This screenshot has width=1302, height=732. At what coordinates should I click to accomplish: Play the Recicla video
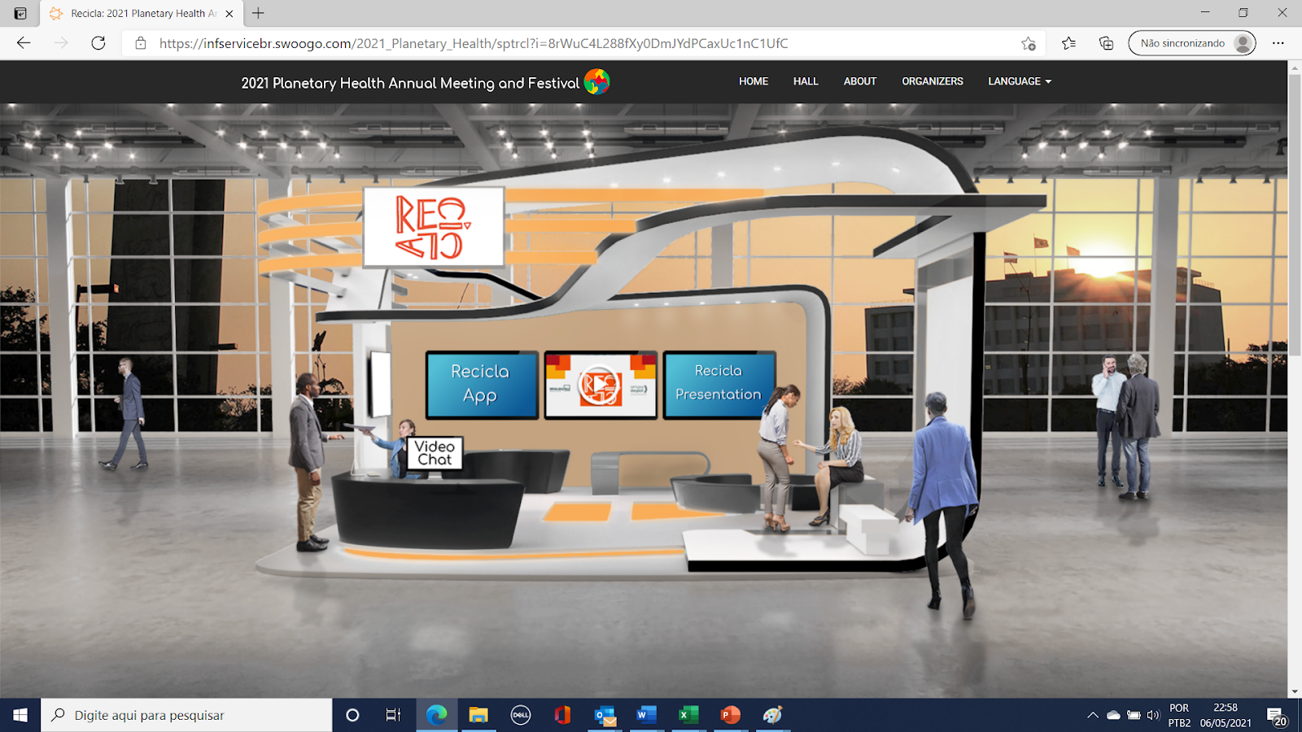[x=601, y=385]
